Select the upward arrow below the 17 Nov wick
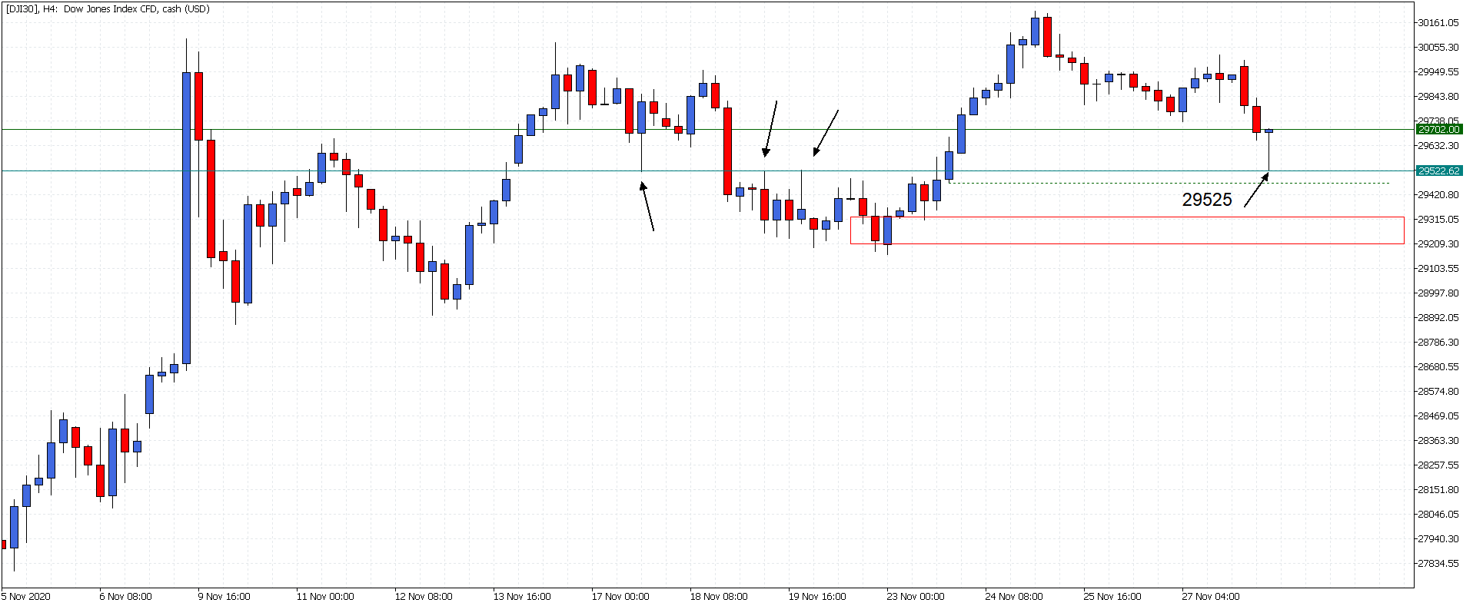Image resolution: width=1473 pixels, height=606 pixels. (647, 206)
